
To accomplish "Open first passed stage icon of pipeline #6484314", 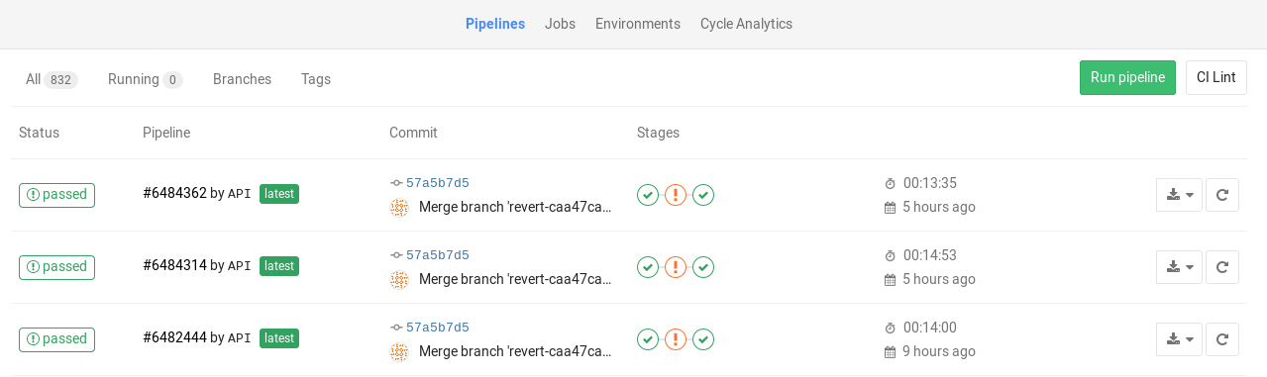I will (648, 267).
